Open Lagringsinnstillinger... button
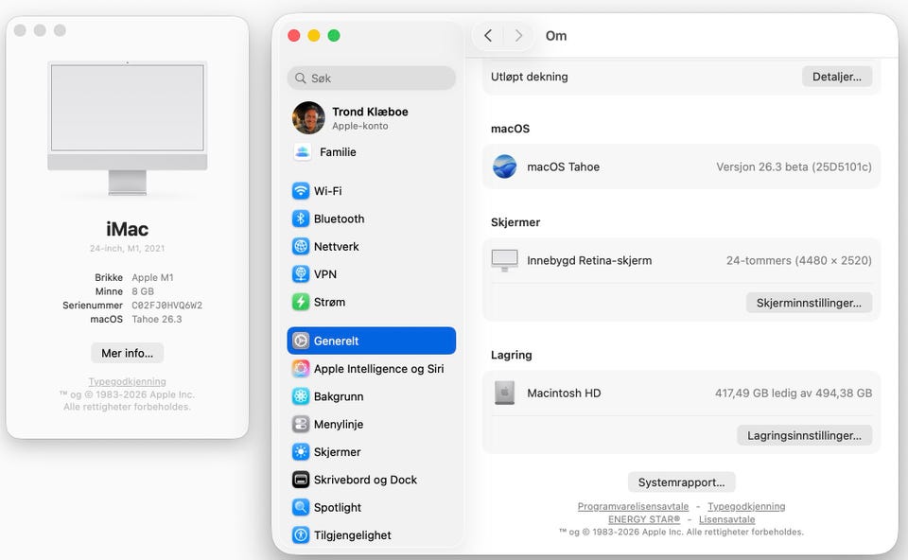The width and height of the screenshot is (908, 560). tap(804, 435)
